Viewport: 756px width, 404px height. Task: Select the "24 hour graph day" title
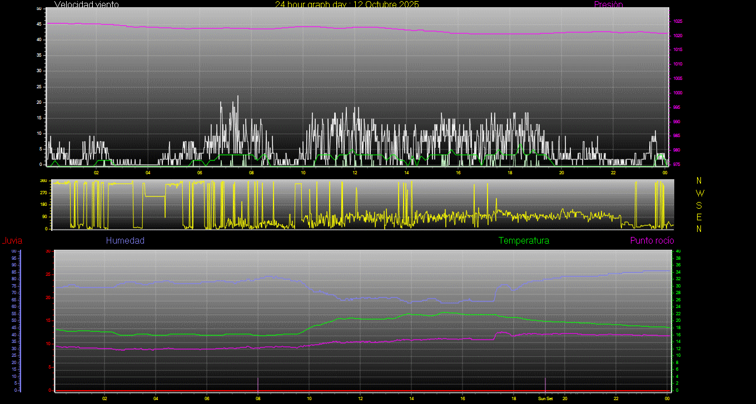(x=347, y=4)
